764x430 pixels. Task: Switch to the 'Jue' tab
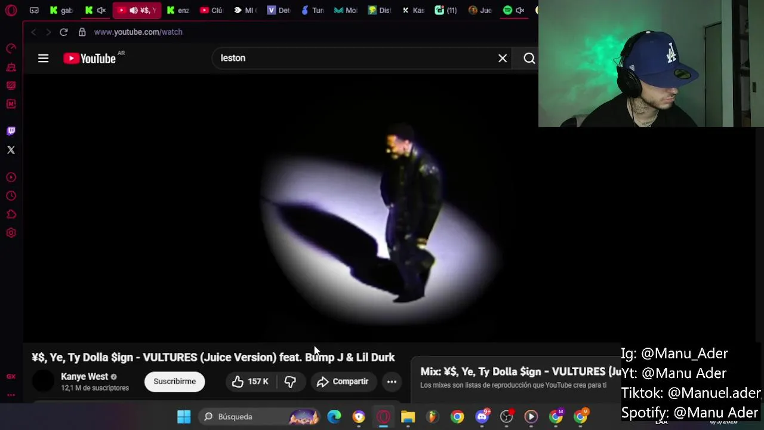(480, 10)
